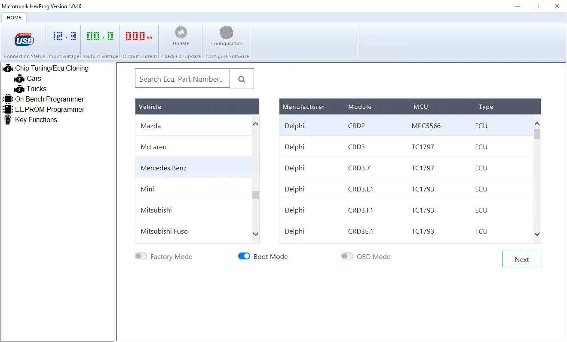Click the engine icon next to Trucks

(19, 89)
